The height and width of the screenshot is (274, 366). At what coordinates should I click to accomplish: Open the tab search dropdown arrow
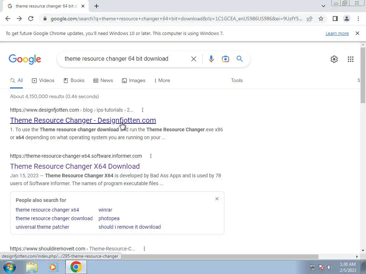[x=323, y=6]
